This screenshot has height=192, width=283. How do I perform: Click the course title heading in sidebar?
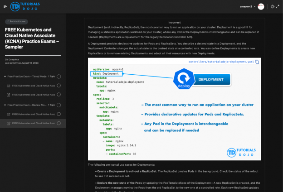click(32, 38)
